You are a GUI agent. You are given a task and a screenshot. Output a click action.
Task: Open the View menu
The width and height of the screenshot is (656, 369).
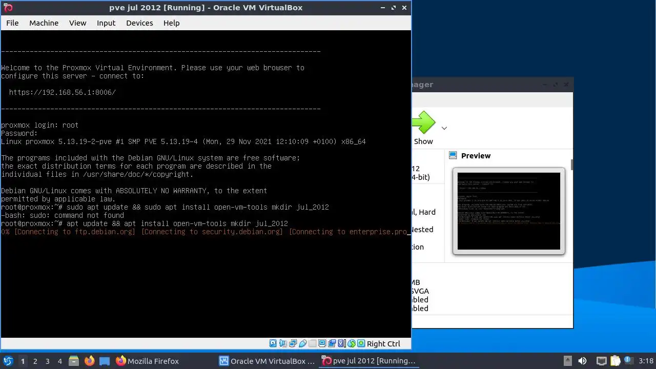(x=78, y=23)
